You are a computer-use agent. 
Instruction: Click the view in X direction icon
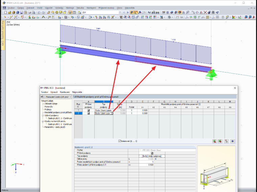[143, 17]
